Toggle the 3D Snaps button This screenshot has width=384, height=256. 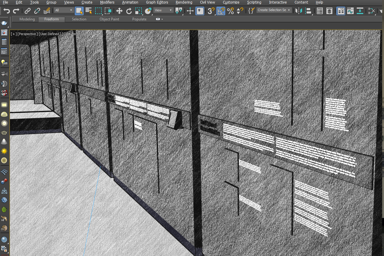click(x=211, y=11)
